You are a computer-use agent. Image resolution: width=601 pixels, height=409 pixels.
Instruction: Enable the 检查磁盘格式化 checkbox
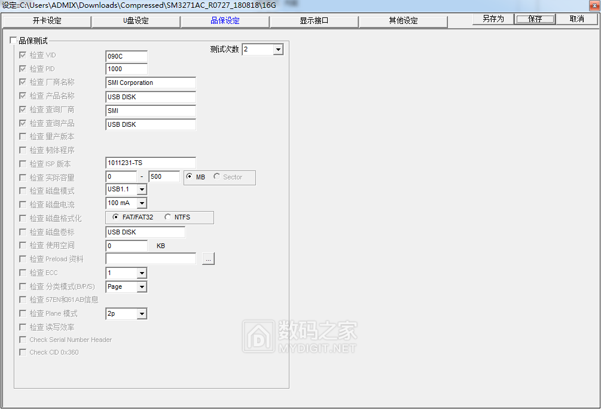pyautogui.click(x=22, y=218)
